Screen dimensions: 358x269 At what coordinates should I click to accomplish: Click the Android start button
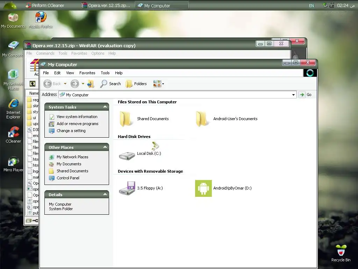[10, 5]
